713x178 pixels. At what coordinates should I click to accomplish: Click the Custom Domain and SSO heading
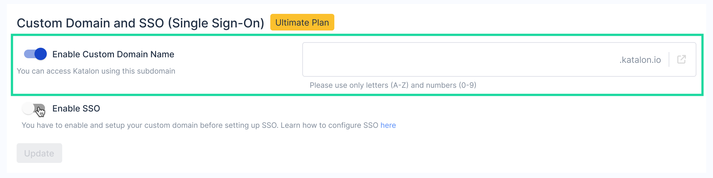(141, 22)
